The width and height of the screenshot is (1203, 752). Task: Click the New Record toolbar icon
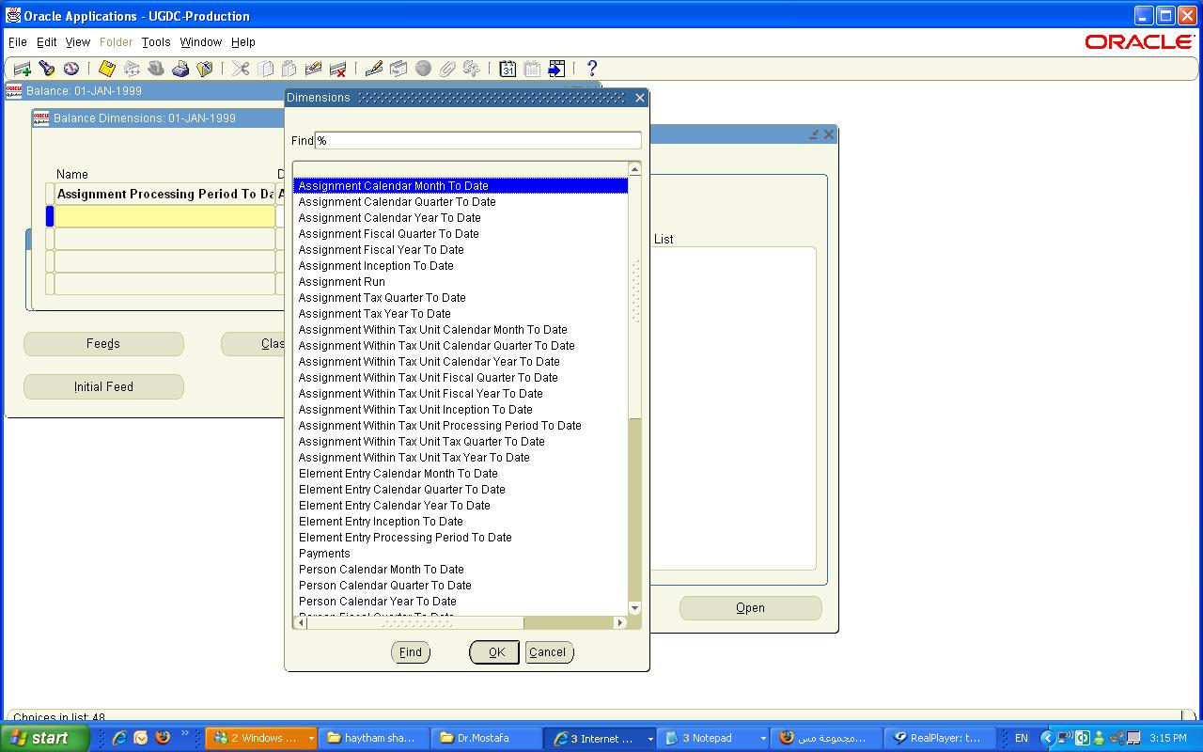[22, 69]
